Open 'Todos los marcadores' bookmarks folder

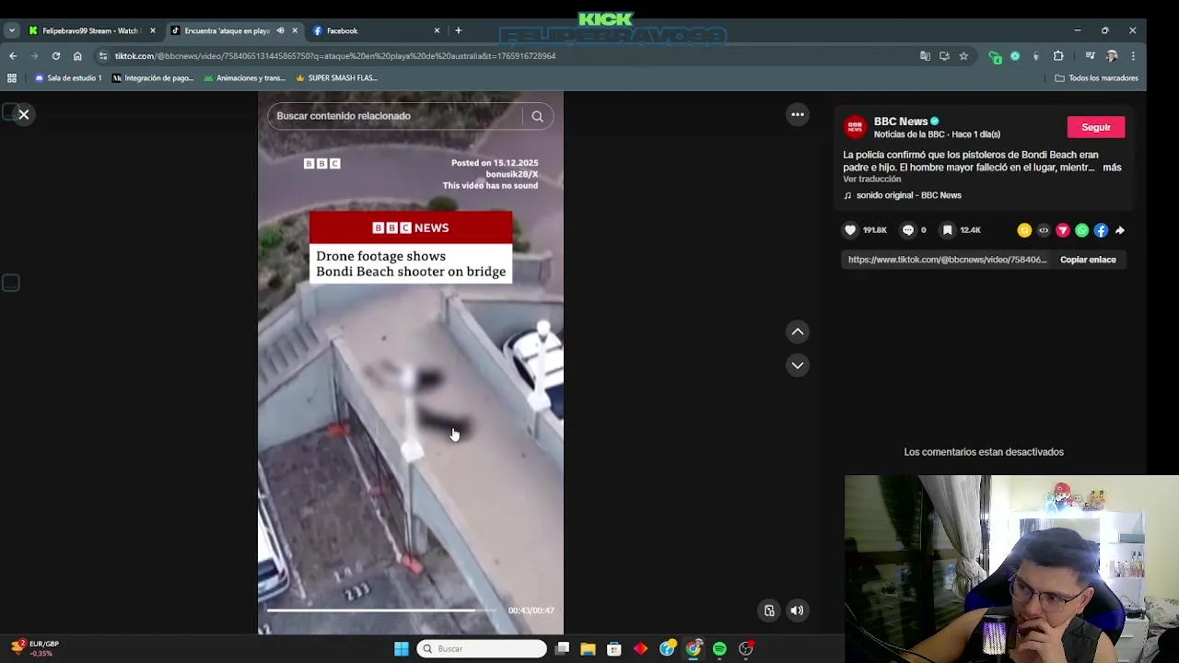tap(1096, 78)
